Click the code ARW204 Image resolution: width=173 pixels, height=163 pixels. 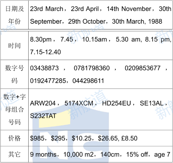43,103
